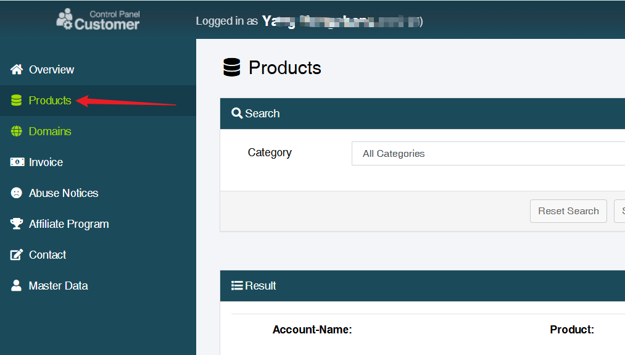Click the Domains globe icon
The height and width of the screenshot is (355, 625).
(x=16, y=132)
